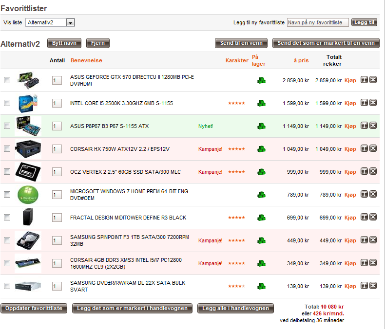The width and height of the screenshot is (385, 329).
Task: Click the T icon for Windows 7 Home Prem
Action: (364, 194)
